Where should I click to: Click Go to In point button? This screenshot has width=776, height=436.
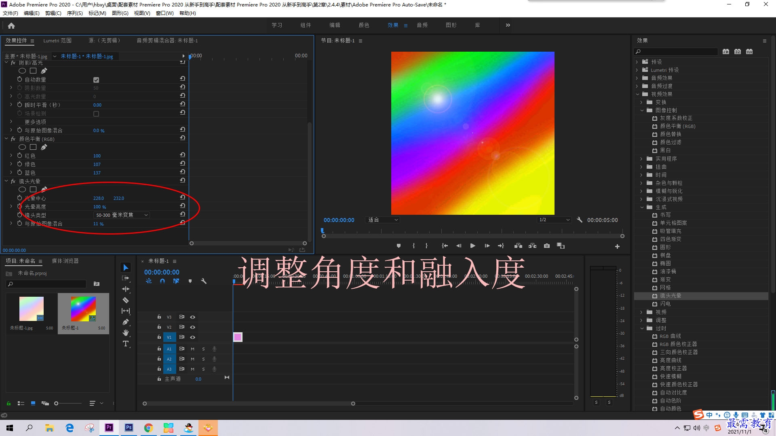445,246
